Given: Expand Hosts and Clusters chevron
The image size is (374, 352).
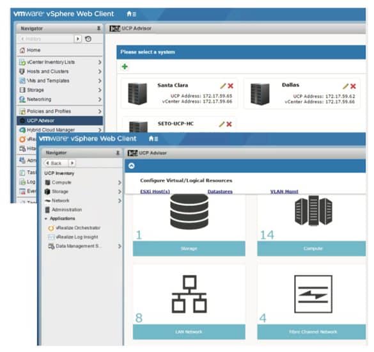Looking at the screenshot, I should tap(100, 72).
